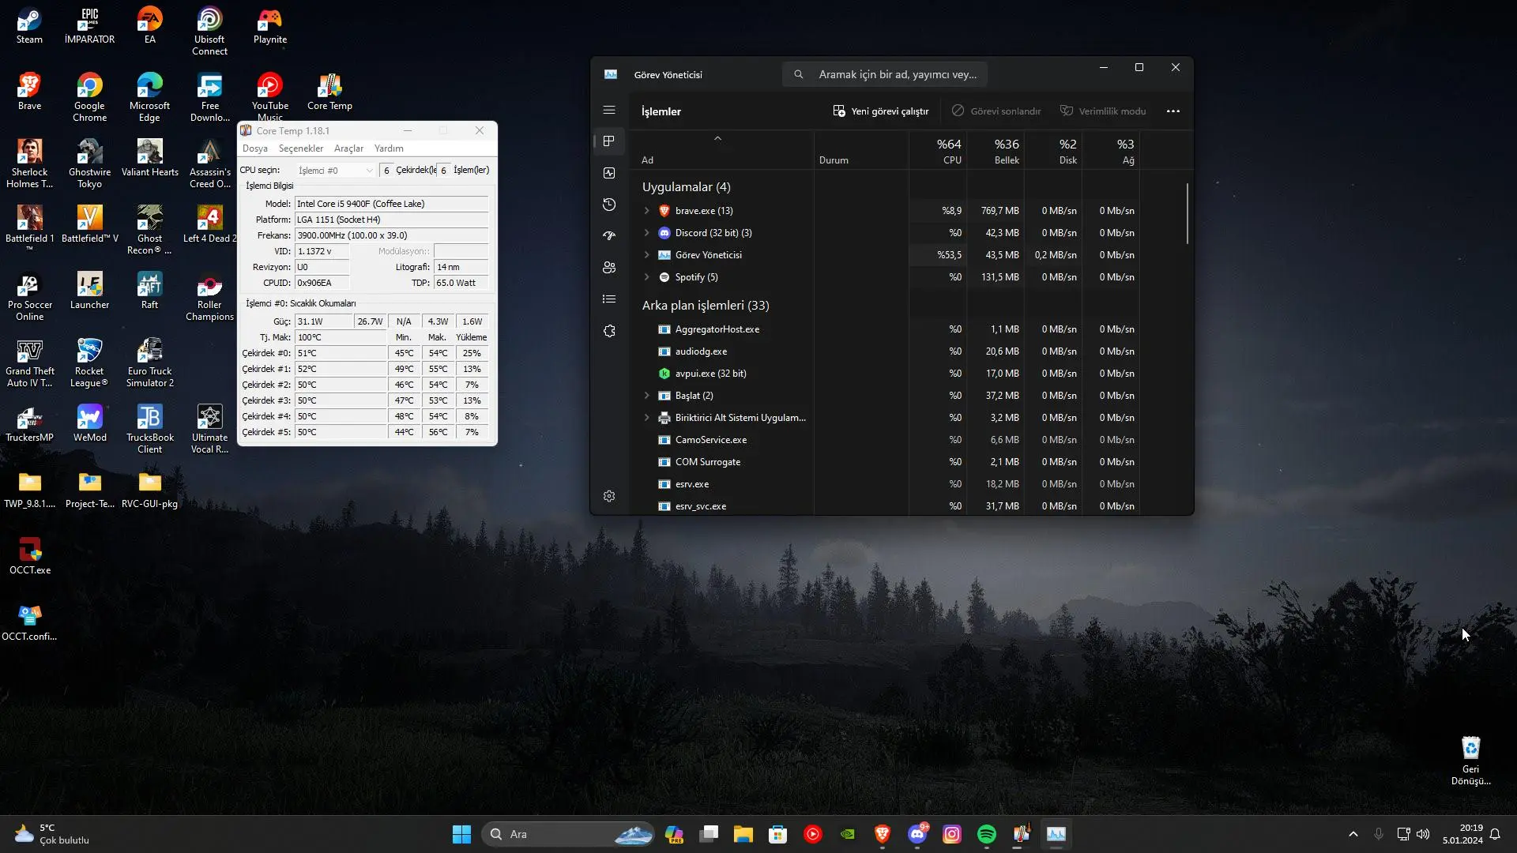Expand the Başlat (2) process group
This screenshot has width=1517, height=853.
(x=646, y=396)
